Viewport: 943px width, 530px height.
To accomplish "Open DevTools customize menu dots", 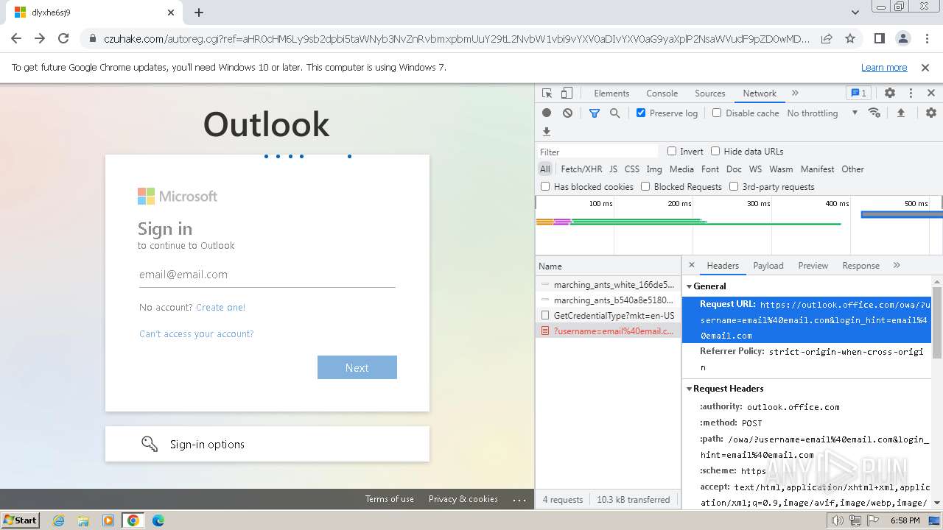I will click(911, 93).
